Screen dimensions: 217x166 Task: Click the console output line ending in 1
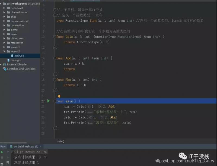click(27, 162)
